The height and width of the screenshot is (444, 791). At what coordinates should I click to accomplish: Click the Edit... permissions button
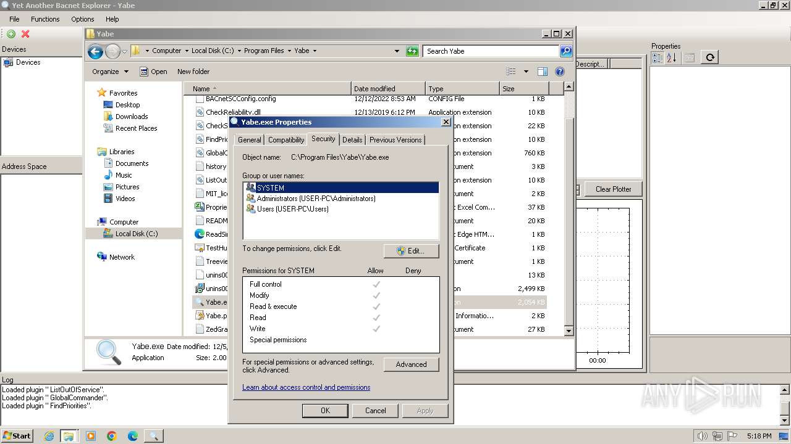(x=411, y=251)
